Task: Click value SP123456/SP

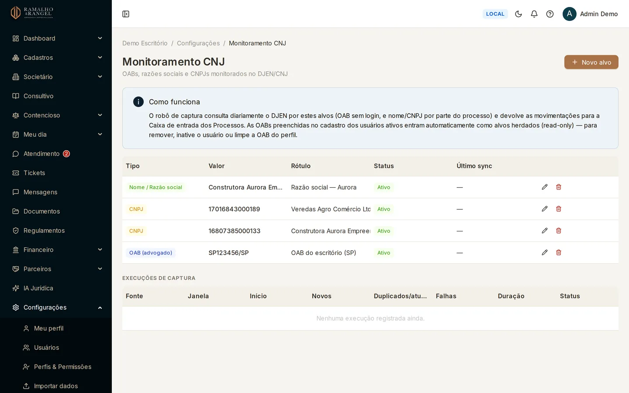Action: 228,253
